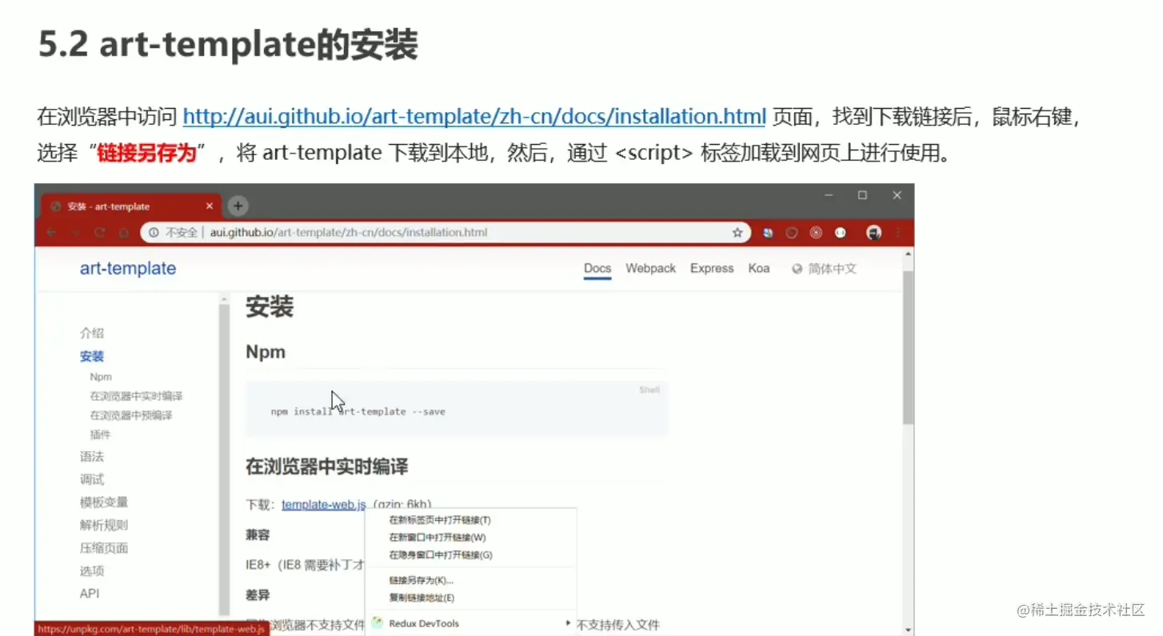Click the 兼容 subheading
This screenshot has height=636, width=1163.
[x=258, y=534]
